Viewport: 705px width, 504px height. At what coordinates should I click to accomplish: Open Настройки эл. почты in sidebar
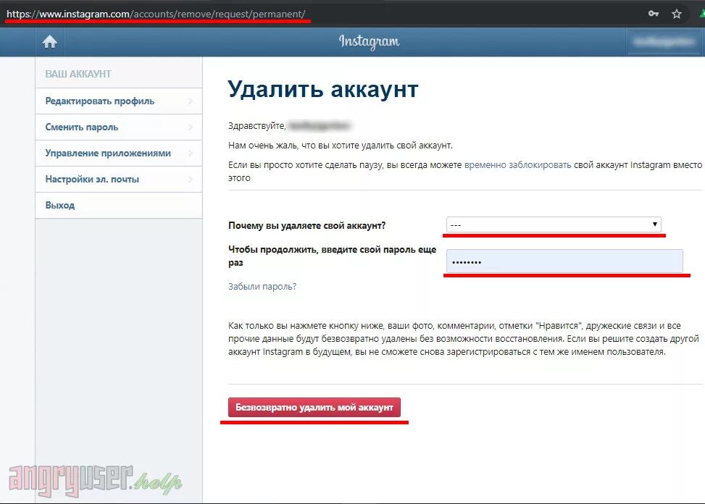(119, 180)
